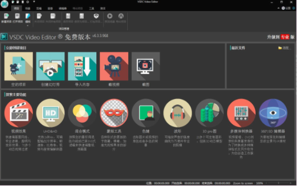Switch to the Project (项目) ribbon tab

tap(16, 8)
